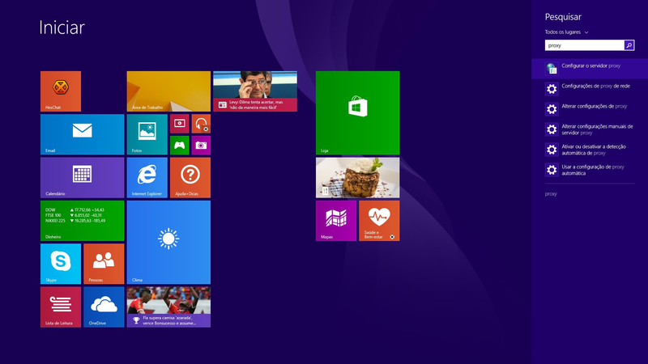Open the HexChat tile
Viewport: 648px width, 364px height.
pyautogui.click(x=61, y=91)
